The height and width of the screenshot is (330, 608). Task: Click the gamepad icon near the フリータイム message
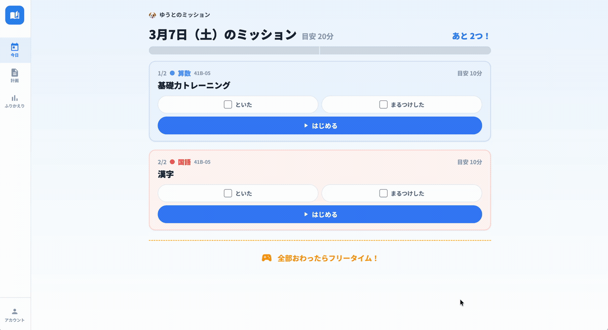coord(267,258)
